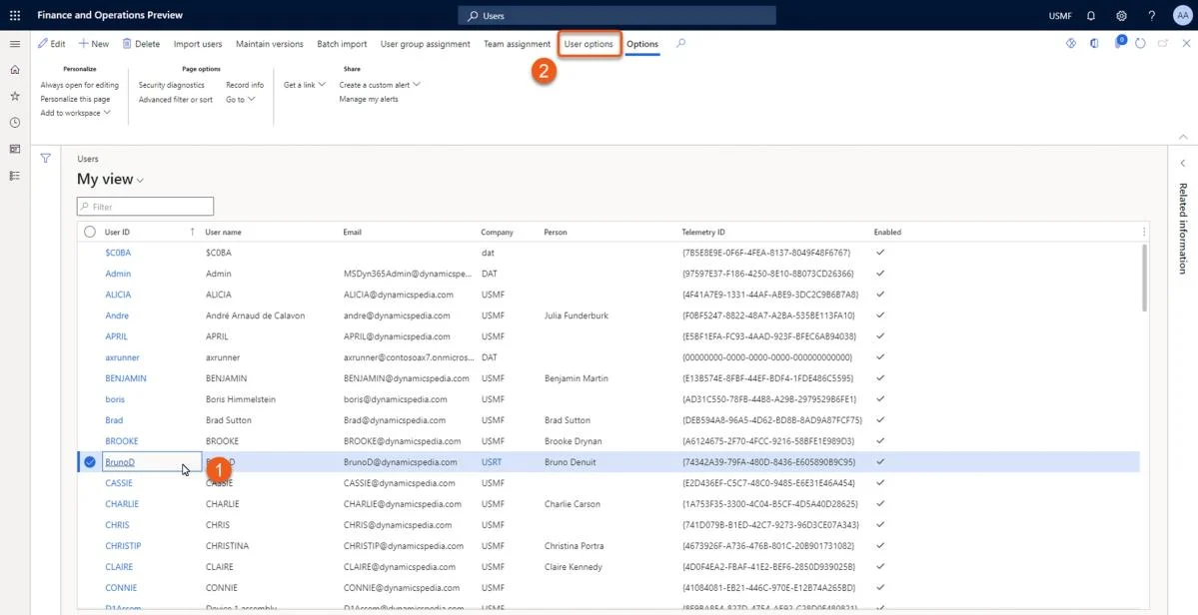1198x615 pixels.
Task: Expand Create a custom alert dropdown
Action: pyautogui.click(x=381, y=85)
